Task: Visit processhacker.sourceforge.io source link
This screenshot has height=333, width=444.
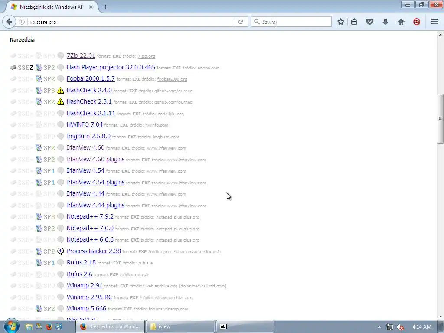Action: (x=192, y=252)
